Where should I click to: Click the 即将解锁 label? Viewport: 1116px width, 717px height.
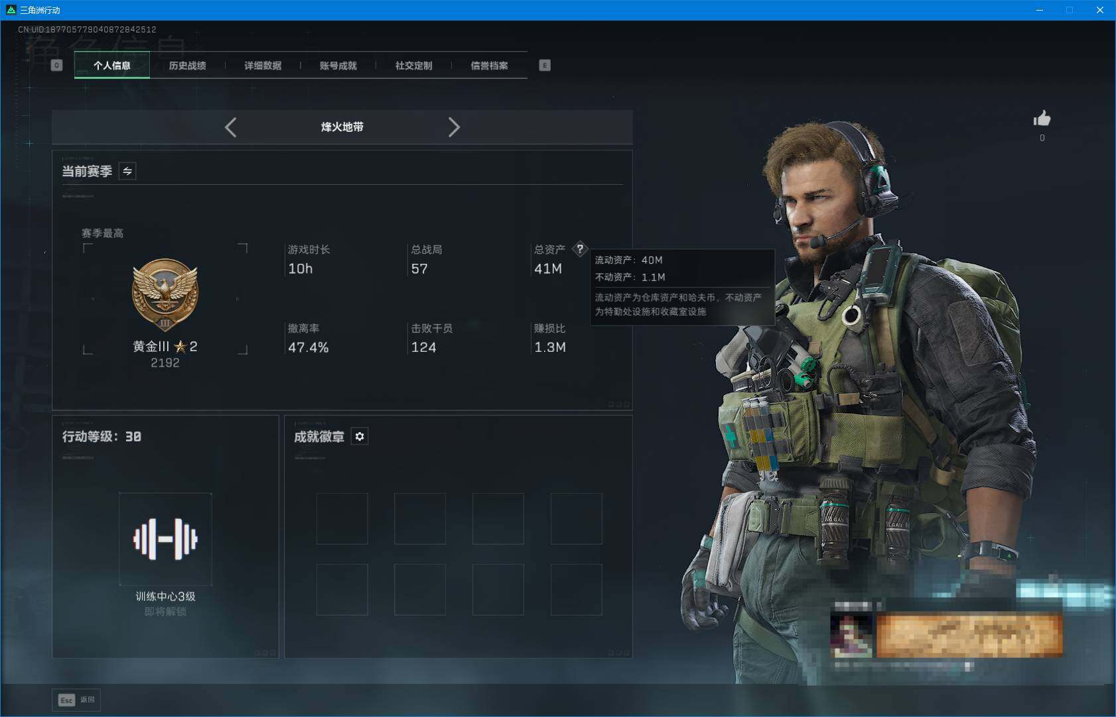pos(165,612)
